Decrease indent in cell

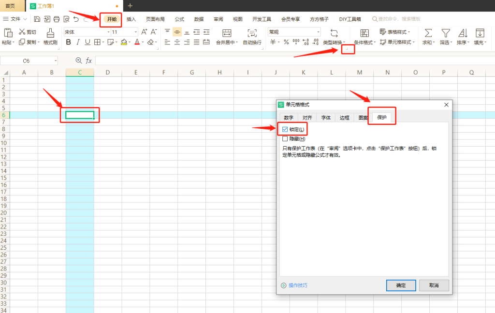click(x=197, y=32)
